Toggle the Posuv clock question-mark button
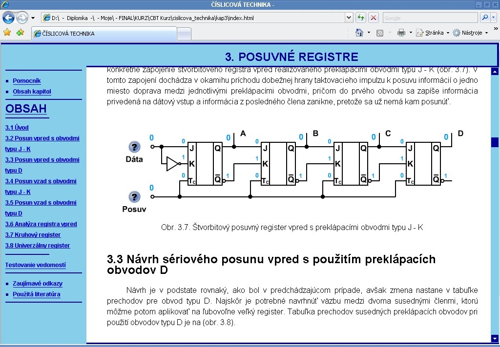Image resolution: width=500 pixels, height=347 pixels. click(x=134, y=197)
